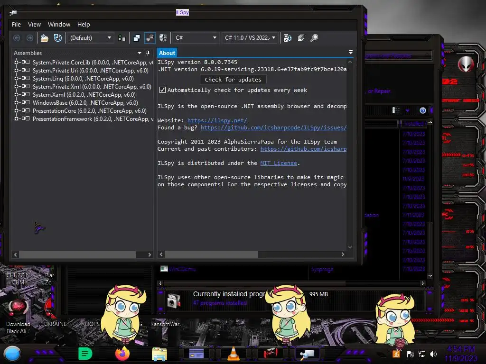Image resolution: width=486 pixels, height=364 pixels.
Task: Click the help icon in background window
Action: point(422,110)
